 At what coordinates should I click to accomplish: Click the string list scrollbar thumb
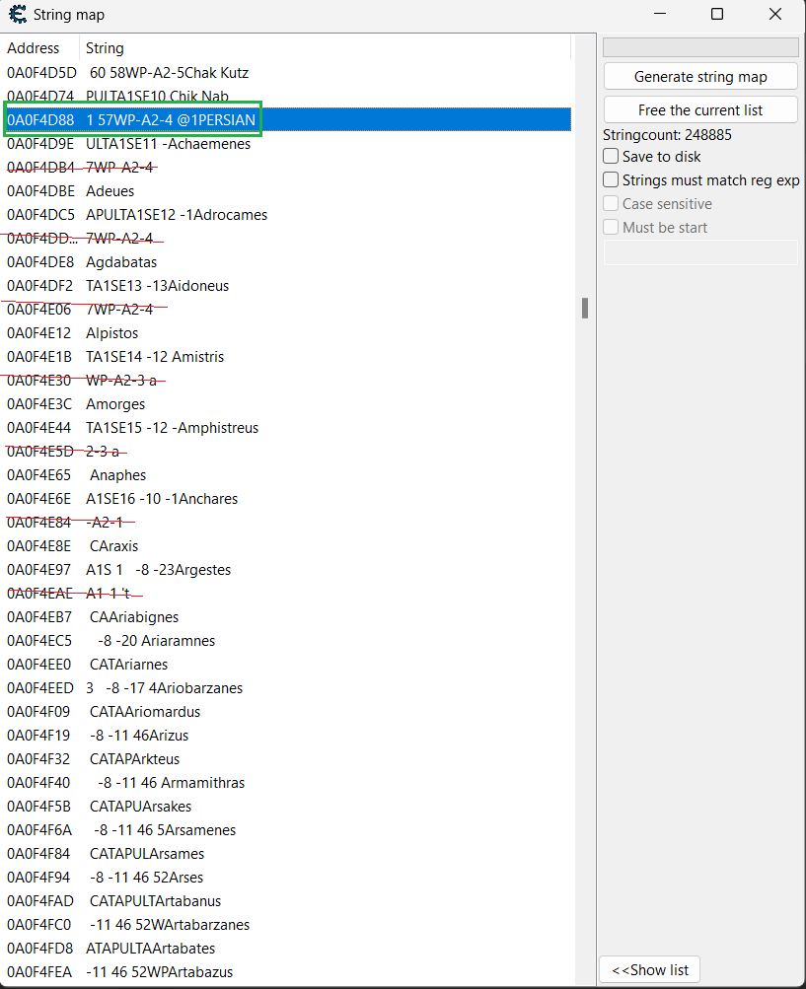585,308
